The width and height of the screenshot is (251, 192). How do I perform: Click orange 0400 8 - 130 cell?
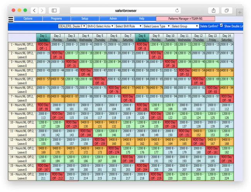coord(86,125)
